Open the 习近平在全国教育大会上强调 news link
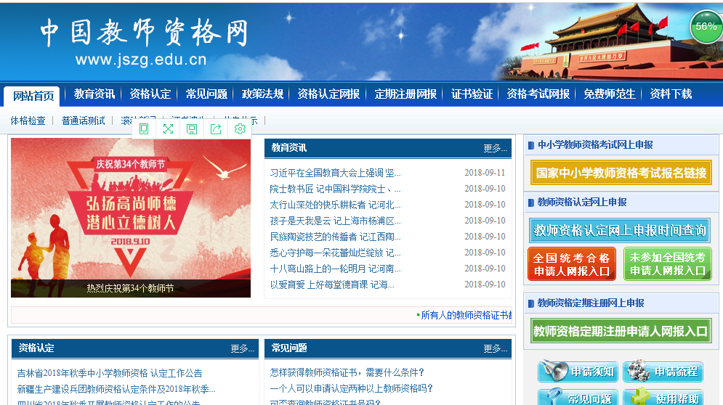This screenshot has height=405, width=723. pos(335,173)
